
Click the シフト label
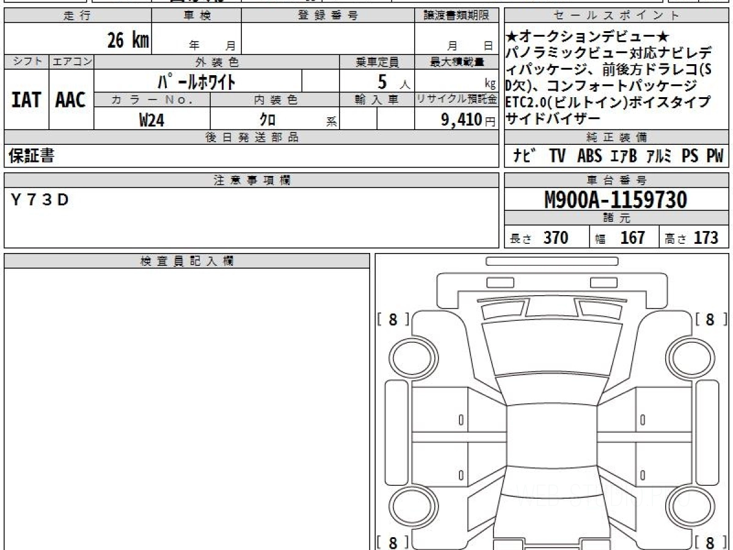point(26,62)
